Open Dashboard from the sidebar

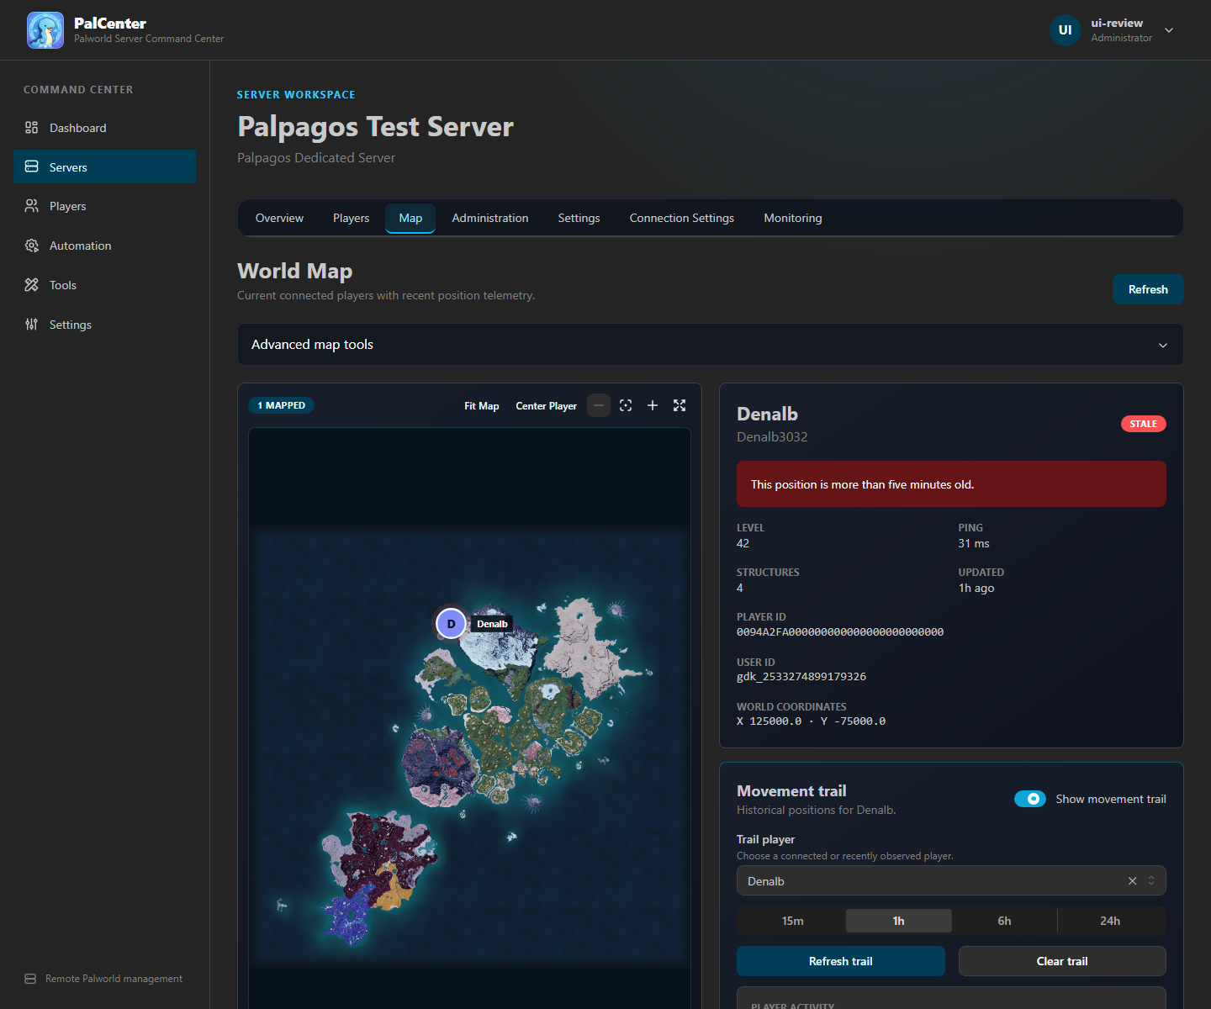(x=105, y=128)
